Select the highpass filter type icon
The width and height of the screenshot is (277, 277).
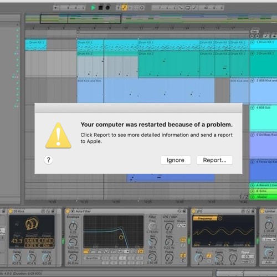[93, 252]
